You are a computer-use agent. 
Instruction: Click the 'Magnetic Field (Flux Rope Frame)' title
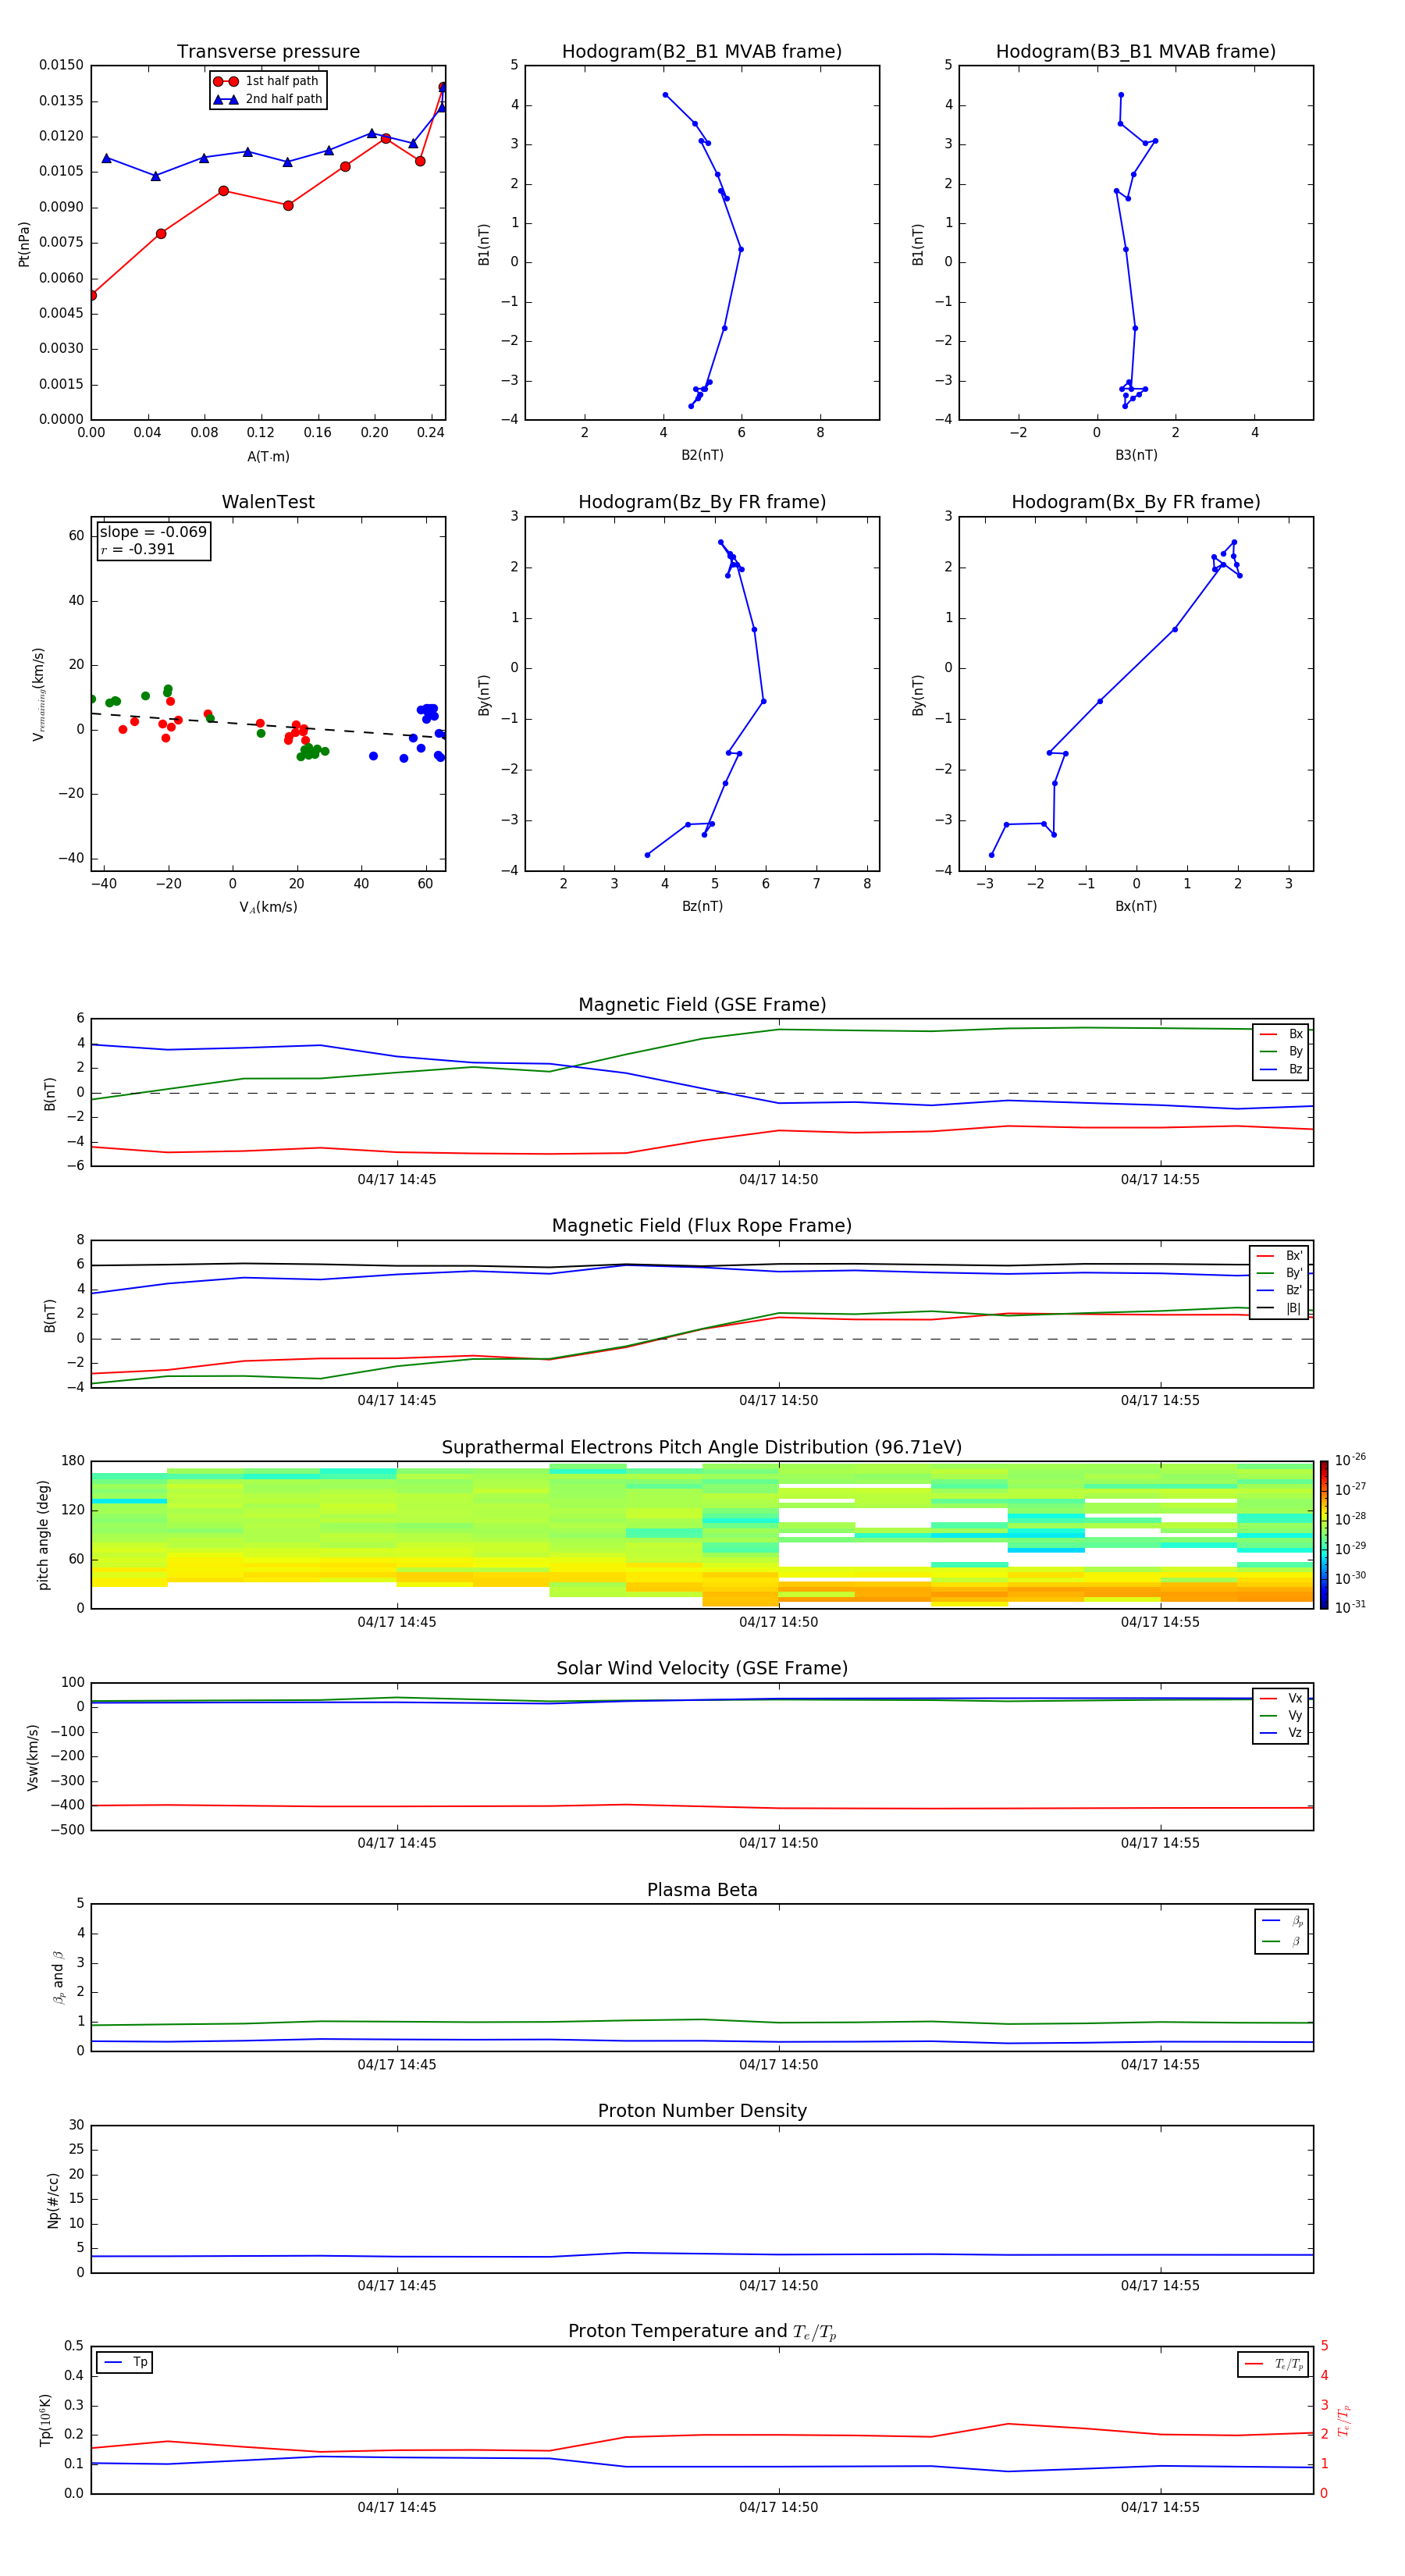(x=702, y=1226)
